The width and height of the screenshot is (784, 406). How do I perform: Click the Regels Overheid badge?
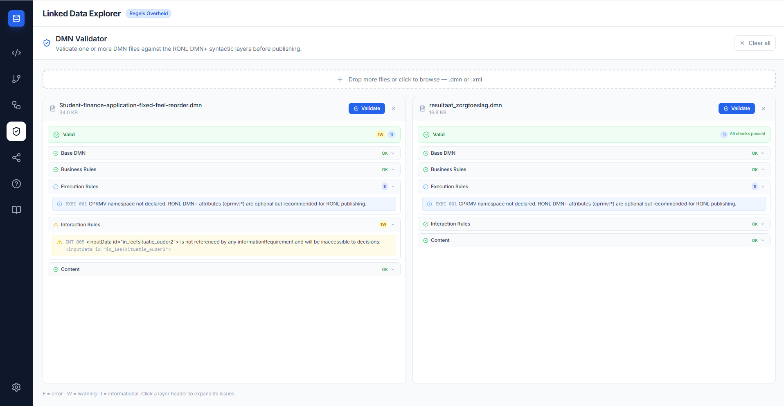pos(148,13)
